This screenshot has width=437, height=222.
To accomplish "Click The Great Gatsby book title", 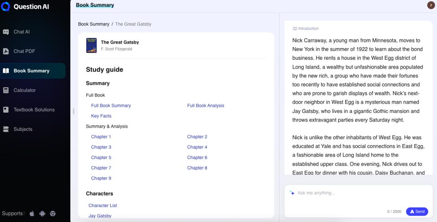I will pyautogui.click(x=120, y=42).
